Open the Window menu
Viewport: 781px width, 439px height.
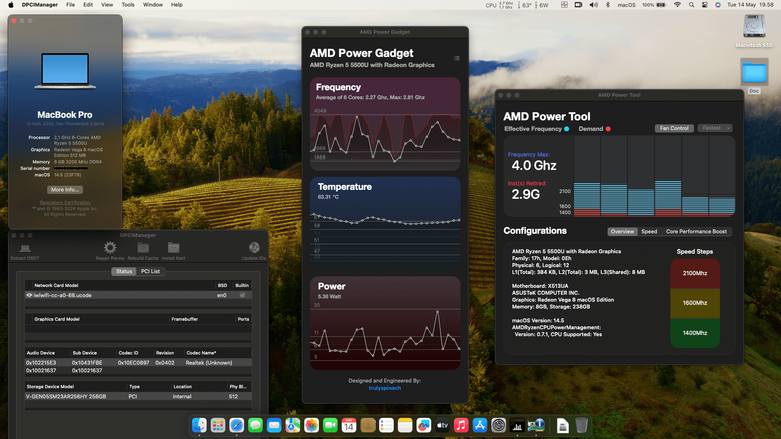point(153,5)
